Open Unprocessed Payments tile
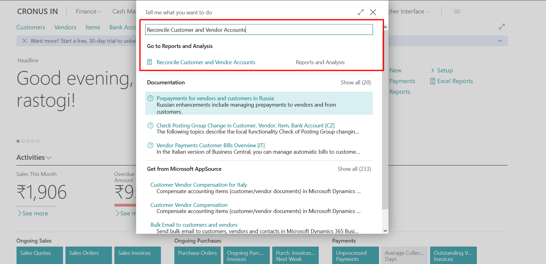 pos(355,255)
